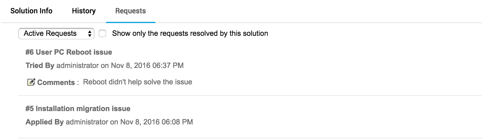The image size is (482, 139).
Task: Click the up-down arrows on Active Requests selector
Action: [x=90, y=33]
